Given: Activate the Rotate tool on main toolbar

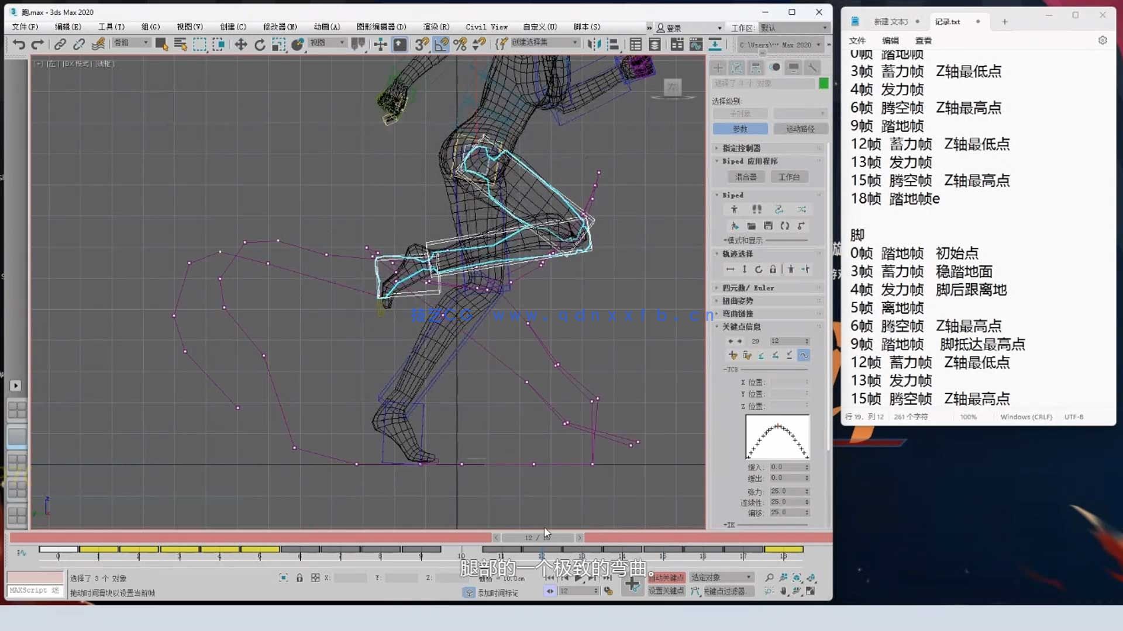Looking at the screenshot, I should click(x=260, y=44).
